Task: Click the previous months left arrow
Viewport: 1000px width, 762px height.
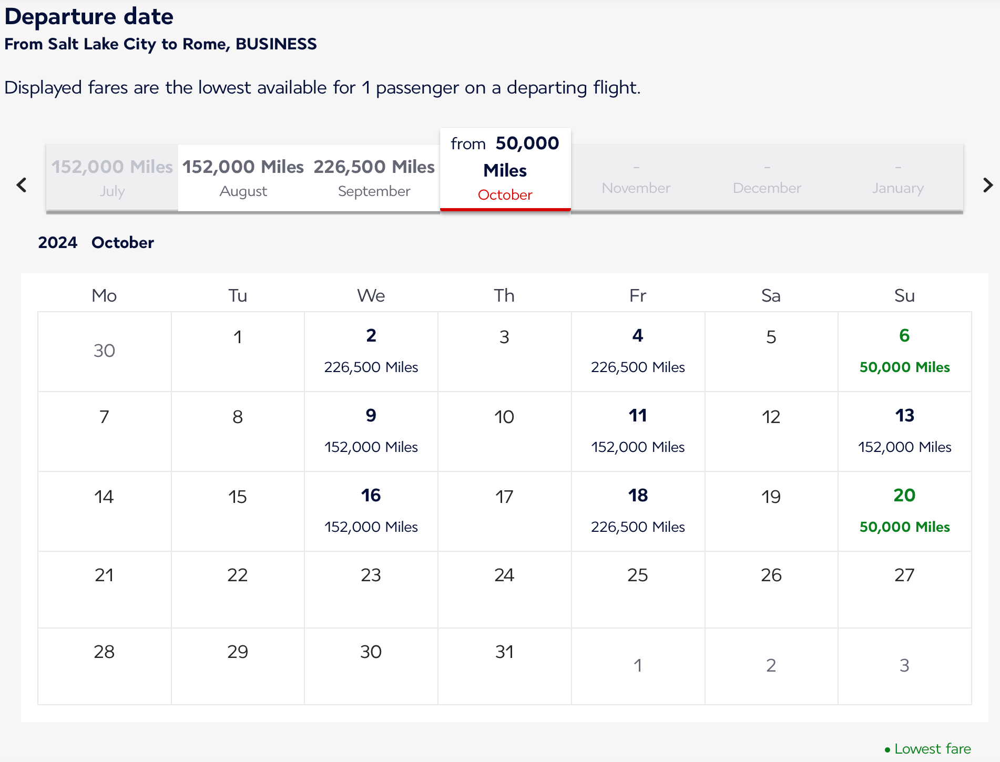Action: (x=22, y=185)
